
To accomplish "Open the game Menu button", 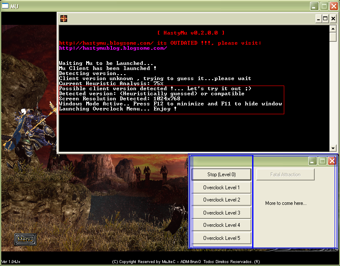I will [x=25, y=239].
